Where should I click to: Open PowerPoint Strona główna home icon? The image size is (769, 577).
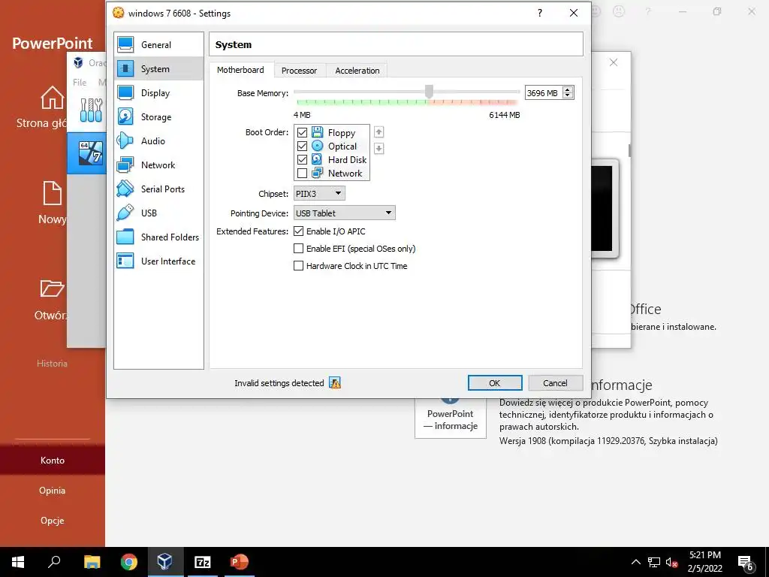point(52,97)
